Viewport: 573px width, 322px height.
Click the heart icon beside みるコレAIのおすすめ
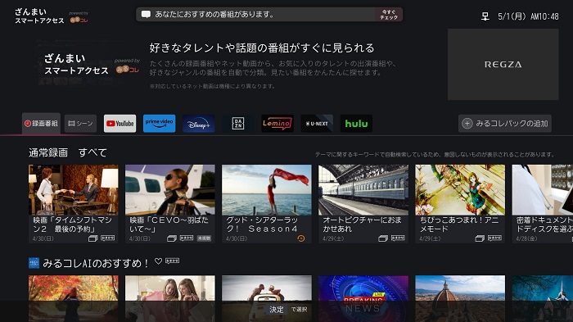click(x=158, y=261)
